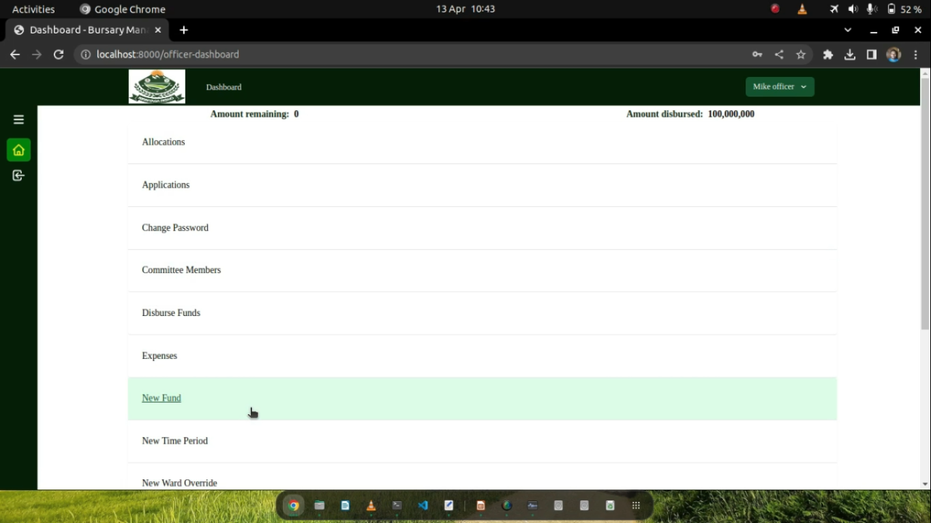This screenshot has width=931, height=523.
Task: Expand the sidebar with the hamburger icon
Action: 18,118
